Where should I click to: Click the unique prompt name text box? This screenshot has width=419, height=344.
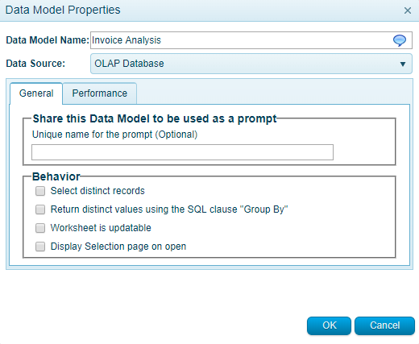[182, 152]
